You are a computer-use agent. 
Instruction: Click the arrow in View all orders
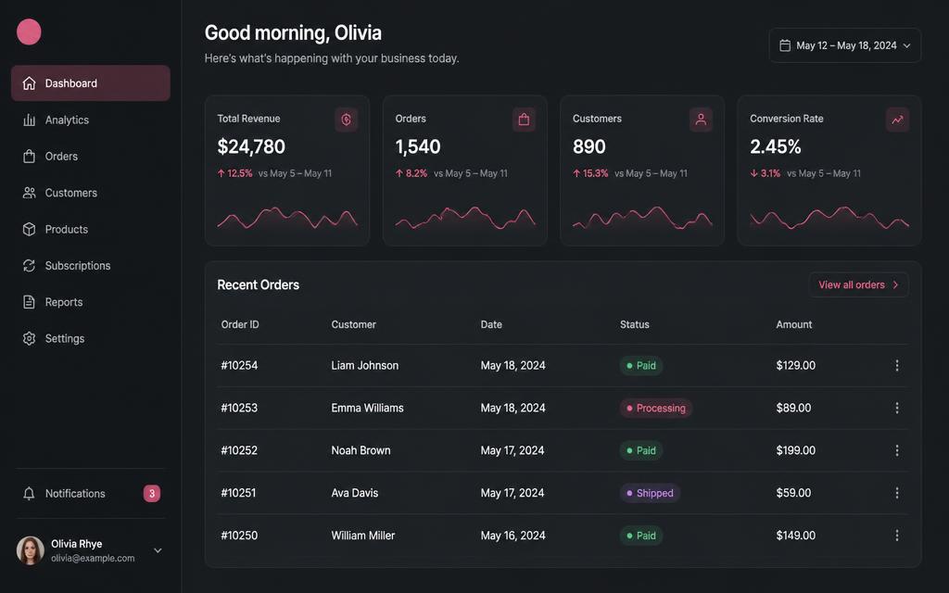(896, 284)
